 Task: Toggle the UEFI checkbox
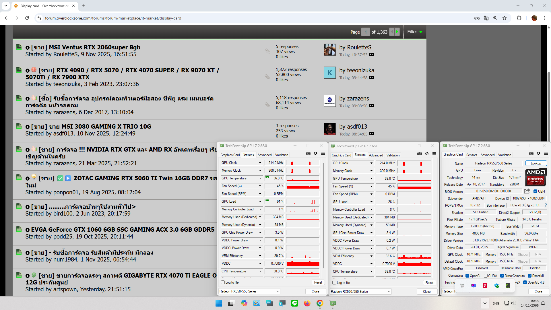pyautogui.click(x=535, y=191)
